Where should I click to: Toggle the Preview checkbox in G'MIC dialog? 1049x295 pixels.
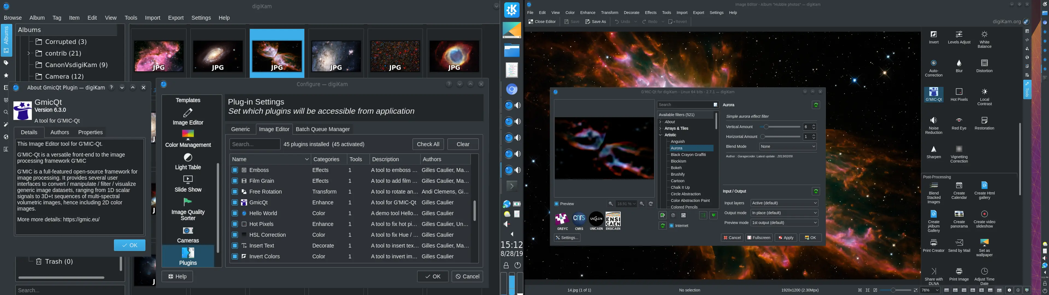(x=557, y=203)
